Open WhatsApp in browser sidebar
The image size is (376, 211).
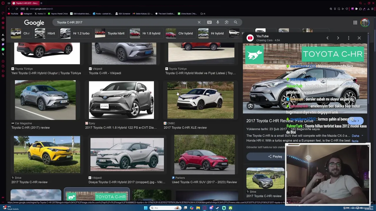pos(3,49)
